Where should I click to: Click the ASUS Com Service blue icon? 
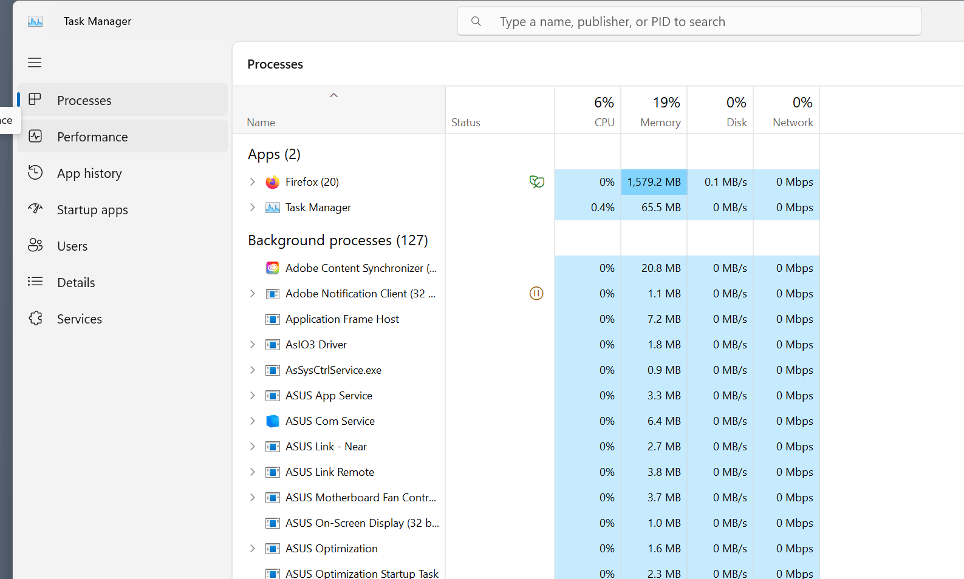(273, 421)
